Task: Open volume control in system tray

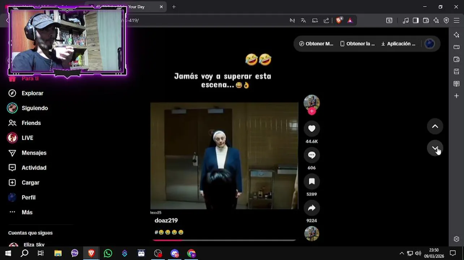Action: tap(418, 253)
